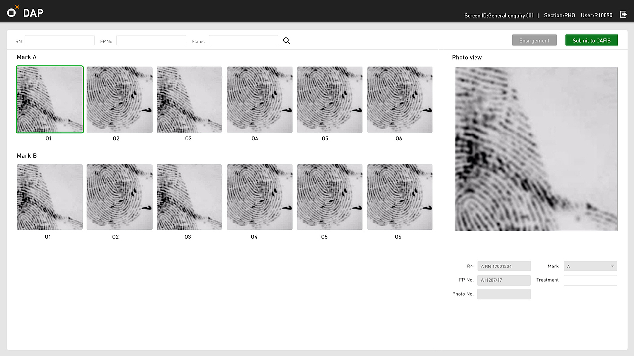Image resolution: width=634 pixels, height=356 pixels.
Task: Click the DAP logo in the top bar
Action: click(24, 12)
